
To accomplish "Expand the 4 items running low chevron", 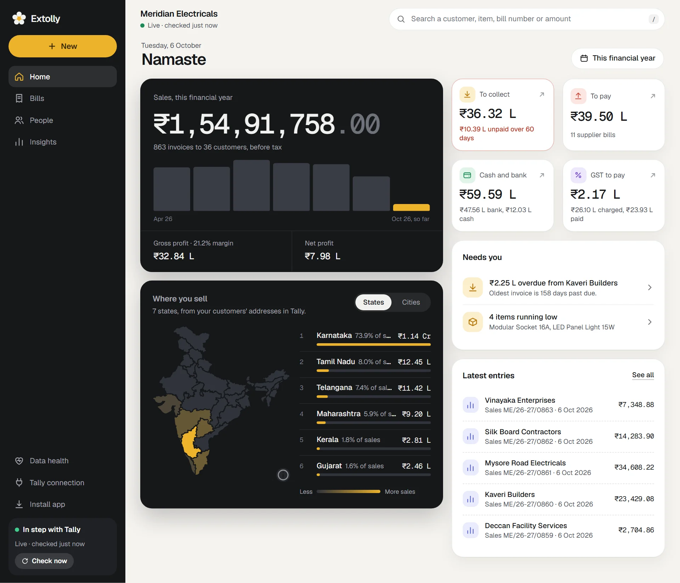I will (x=650, y=322).
